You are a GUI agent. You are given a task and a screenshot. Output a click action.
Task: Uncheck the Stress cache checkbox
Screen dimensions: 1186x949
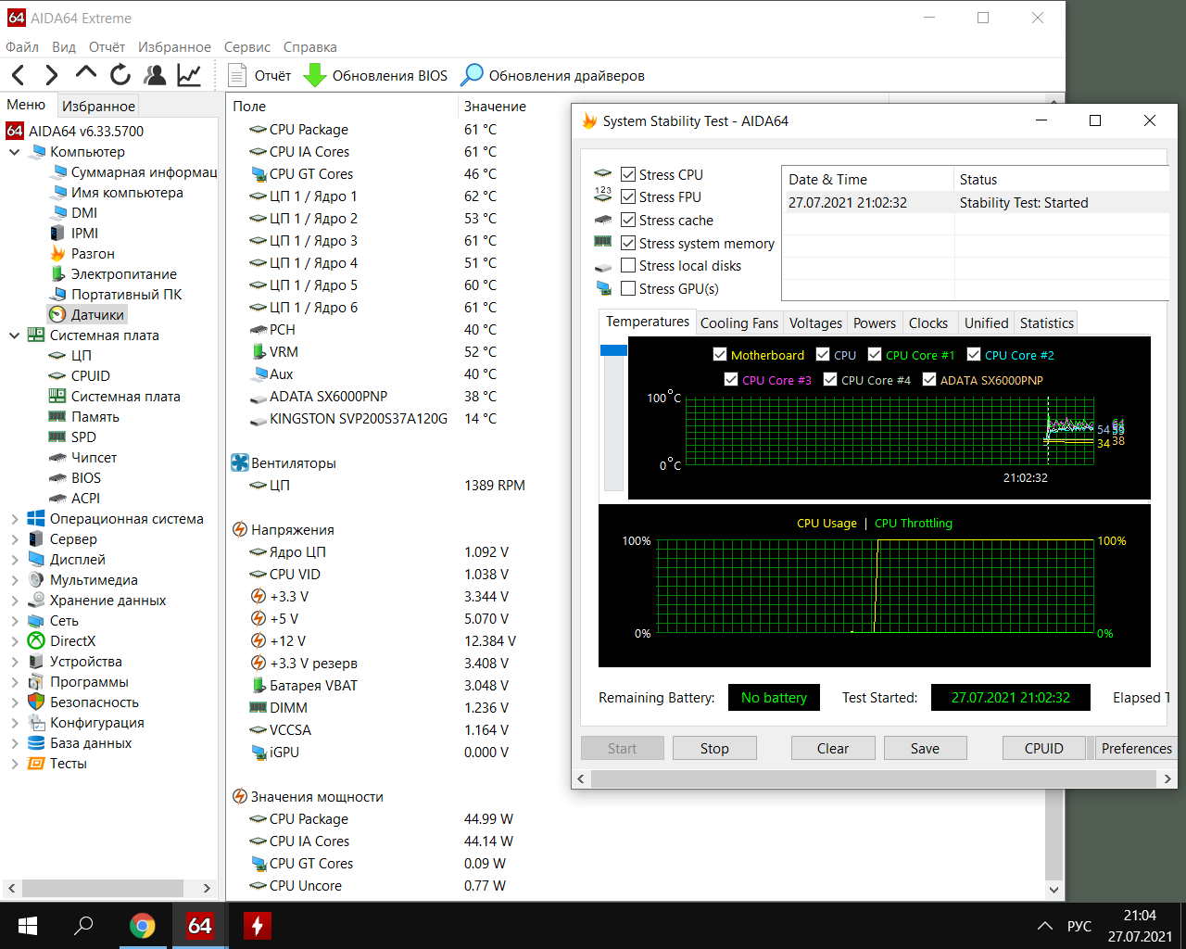pyautogui.click(x=628, y=220)
